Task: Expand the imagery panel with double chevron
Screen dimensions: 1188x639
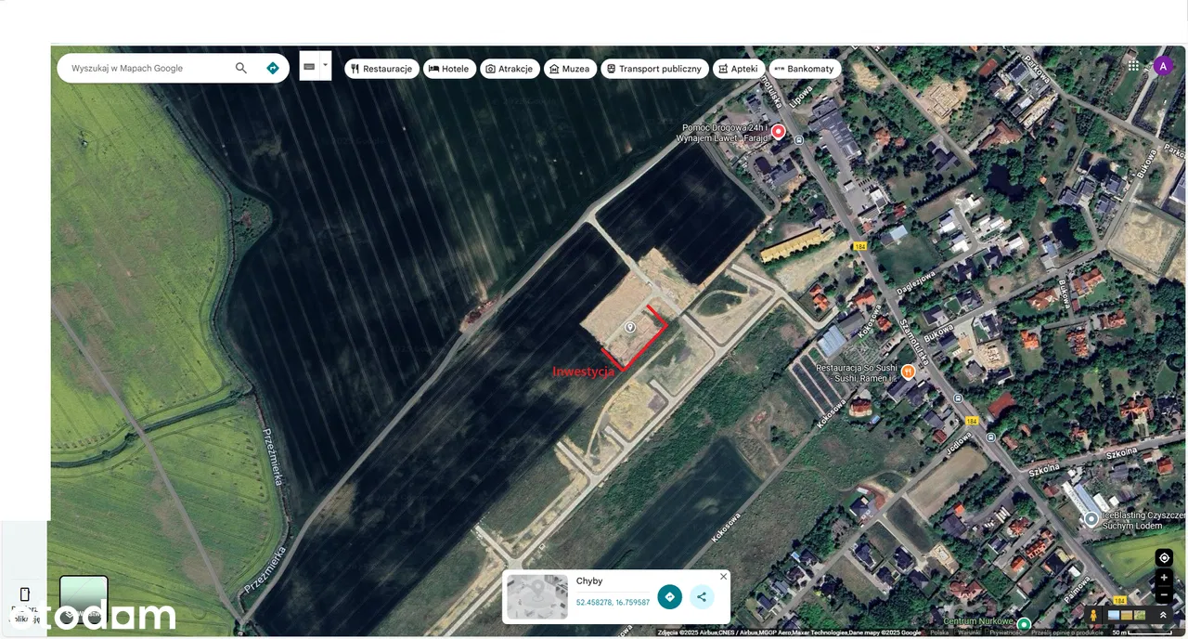Action: [1163, 615]
